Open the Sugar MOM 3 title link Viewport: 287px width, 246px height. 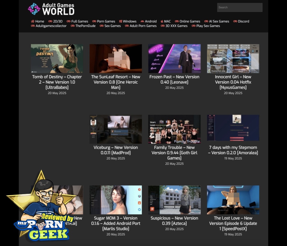coord(116,223)
